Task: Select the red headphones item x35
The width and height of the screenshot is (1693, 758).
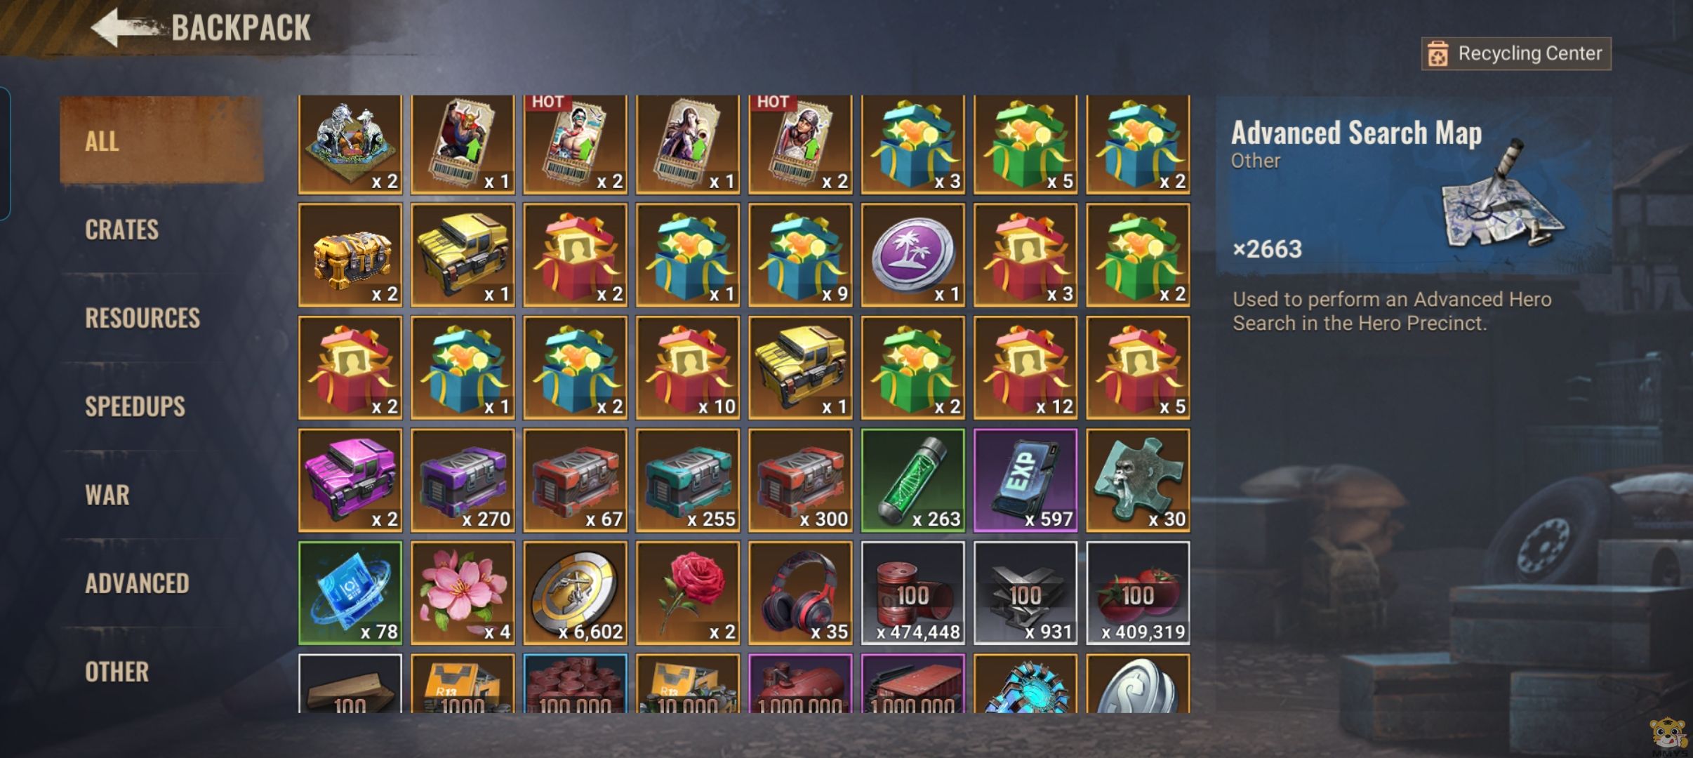Action: coord(800,593)
